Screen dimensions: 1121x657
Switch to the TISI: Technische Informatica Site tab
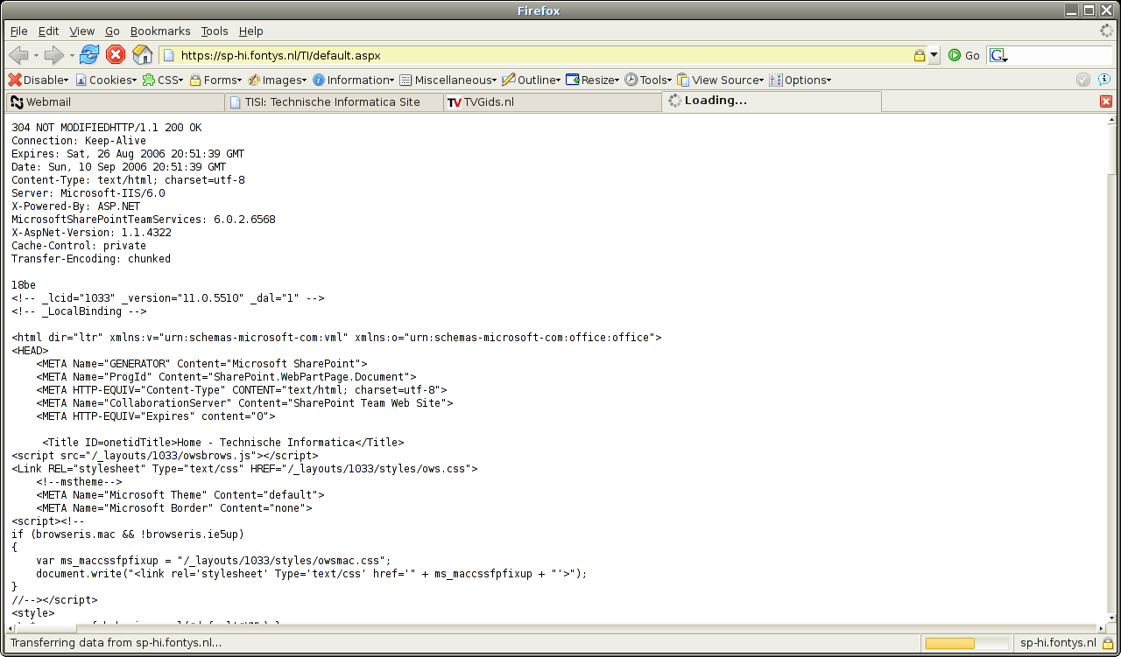[x=333, y=101]
